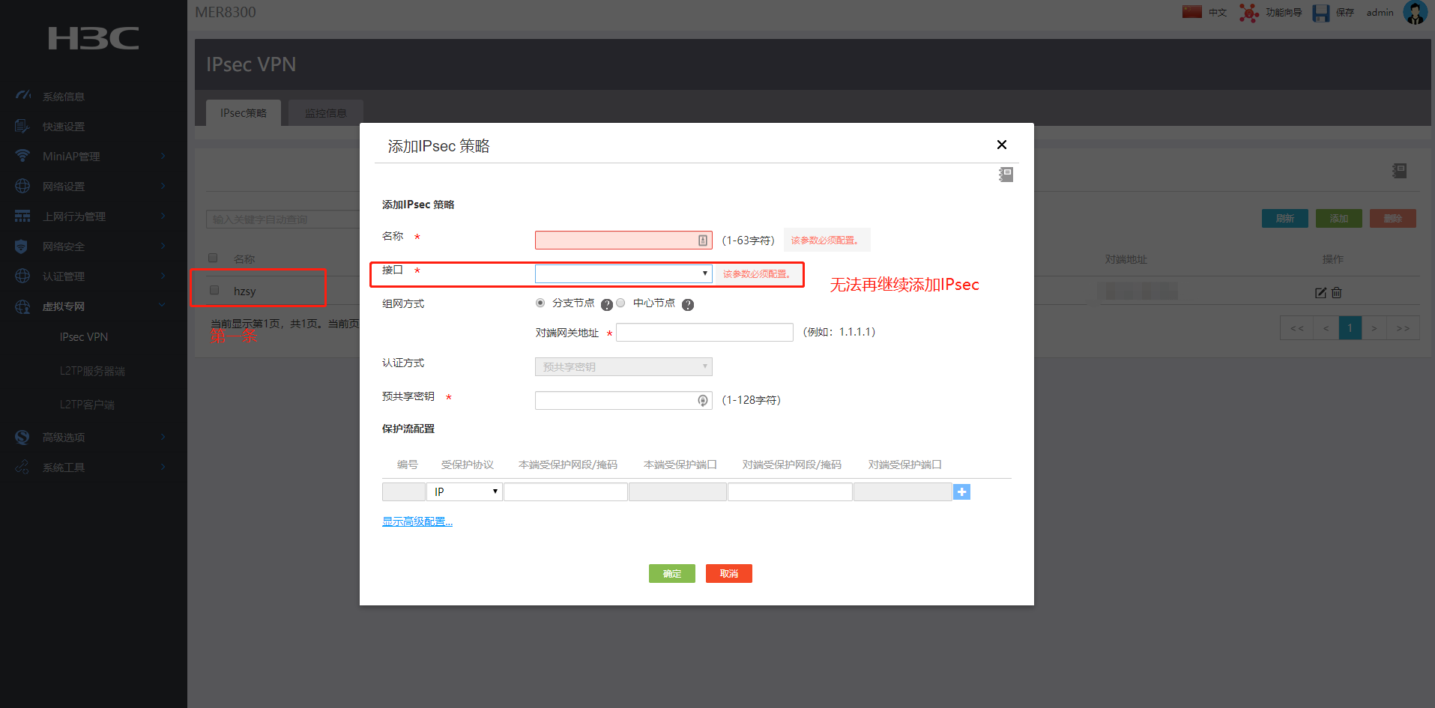This screenshot has width=1435, height=708.
Task: Click the 认证管理 icon
Action: click(x=22, y=276)
